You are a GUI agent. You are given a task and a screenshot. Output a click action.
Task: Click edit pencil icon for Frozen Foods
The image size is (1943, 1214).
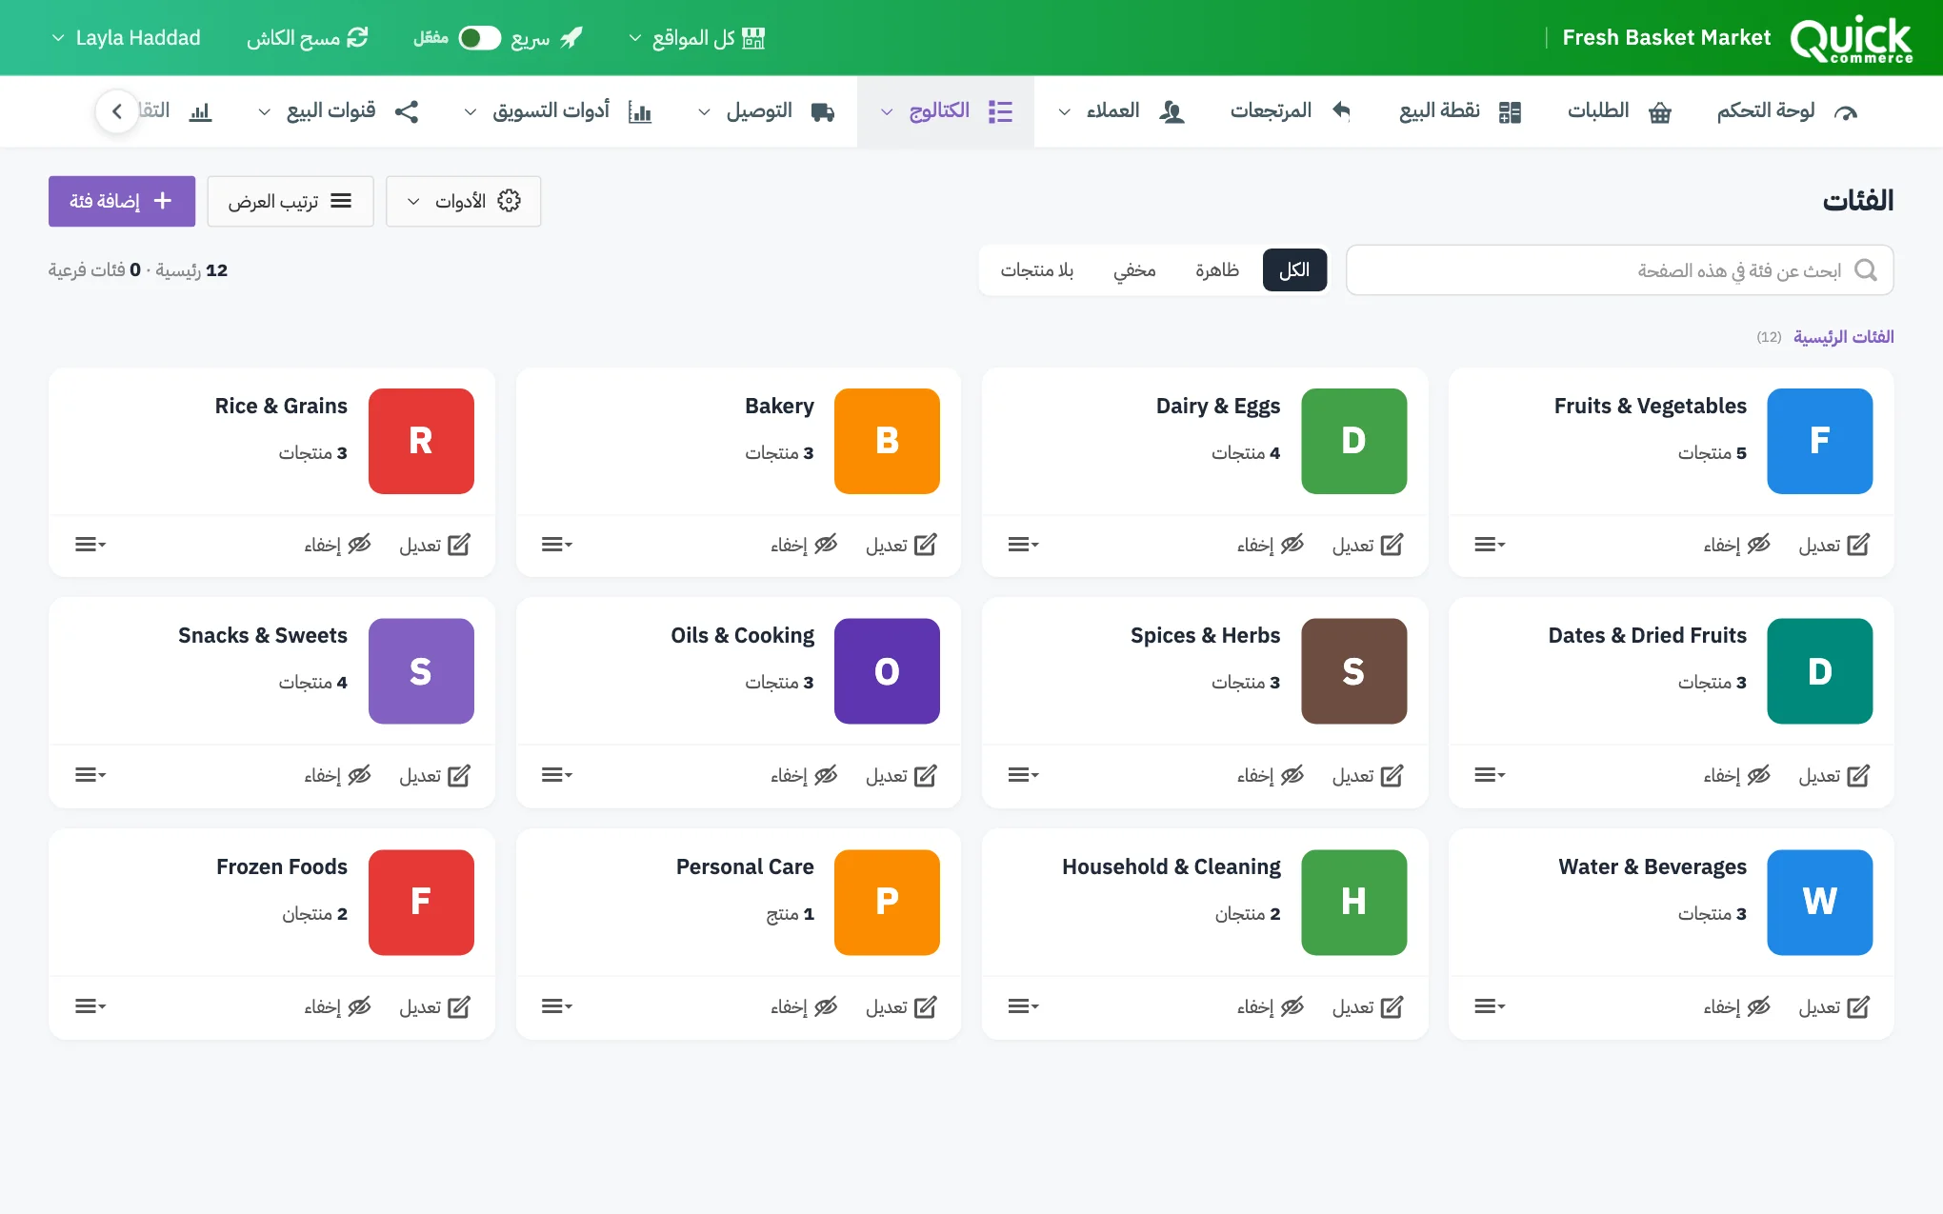point(458,1006)
